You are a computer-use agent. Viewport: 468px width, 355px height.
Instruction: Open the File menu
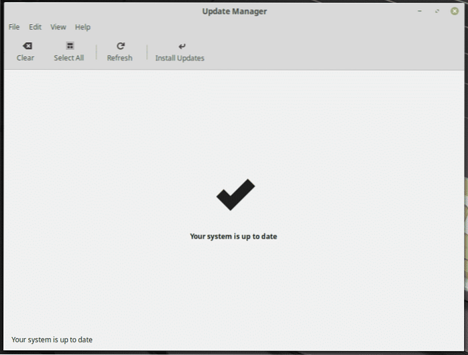click(x=14, y=27)
